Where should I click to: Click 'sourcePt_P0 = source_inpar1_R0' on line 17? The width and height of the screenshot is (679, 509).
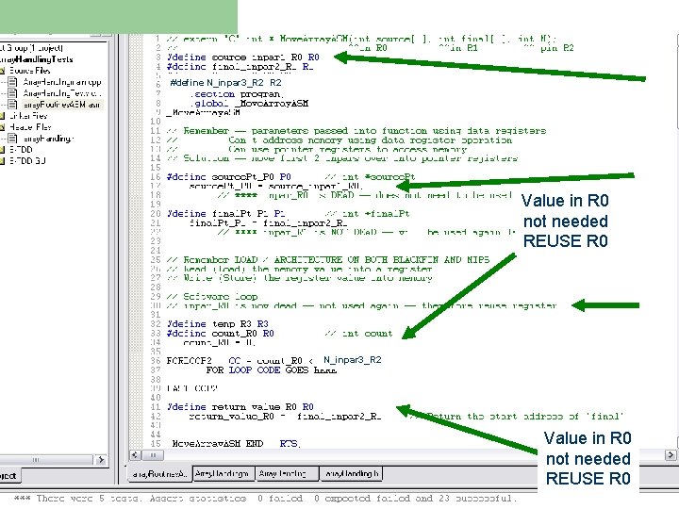tap(275, 186)
